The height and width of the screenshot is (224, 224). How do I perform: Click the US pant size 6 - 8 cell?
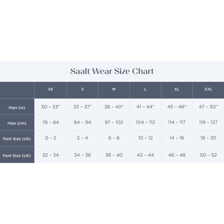coord(114,139)
